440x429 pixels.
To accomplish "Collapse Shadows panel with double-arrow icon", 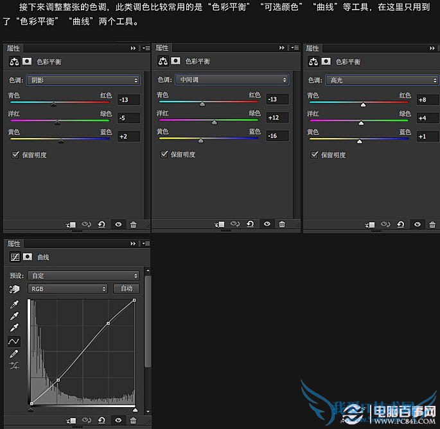I will [133, 48].
